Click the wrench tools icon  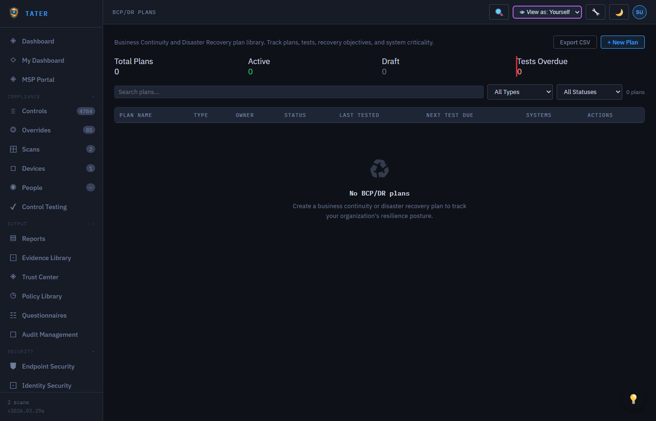point(596,12)
